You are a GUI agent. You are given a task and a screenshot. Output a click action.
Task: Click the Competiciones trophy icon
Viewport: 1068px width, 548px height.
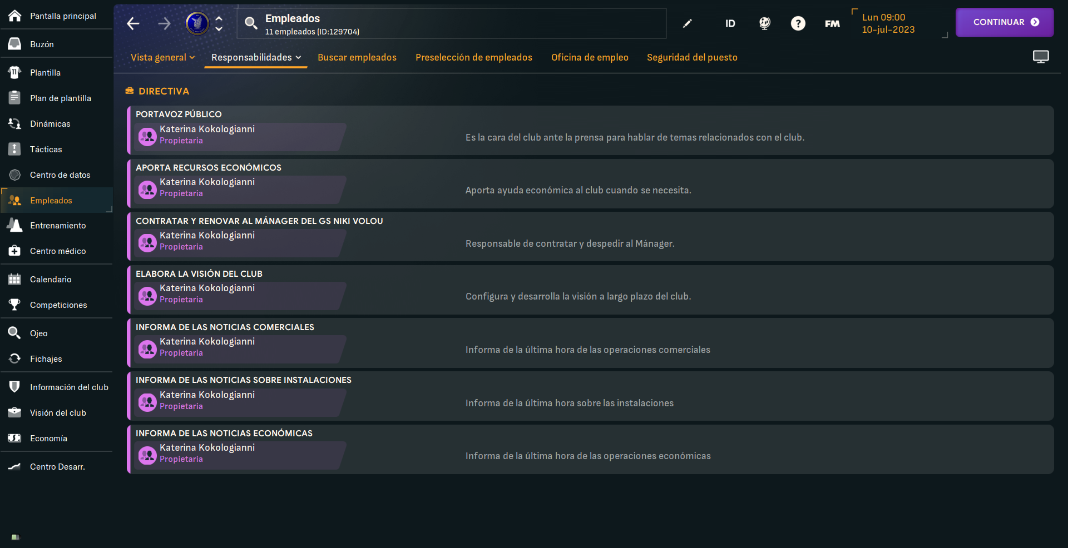coord(15,305)
